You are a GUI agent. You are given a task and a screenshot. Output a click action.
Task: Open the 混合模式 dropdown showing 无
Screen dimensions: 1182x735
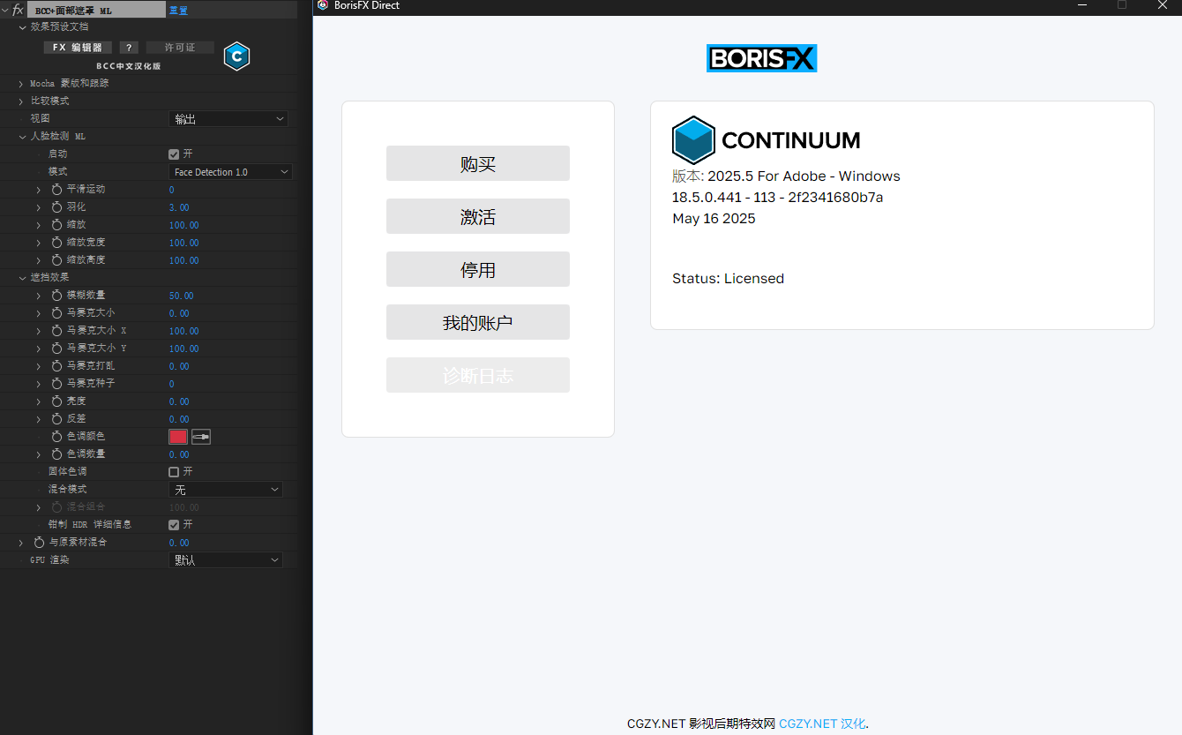pyautogui.click(x=226, y=490)
